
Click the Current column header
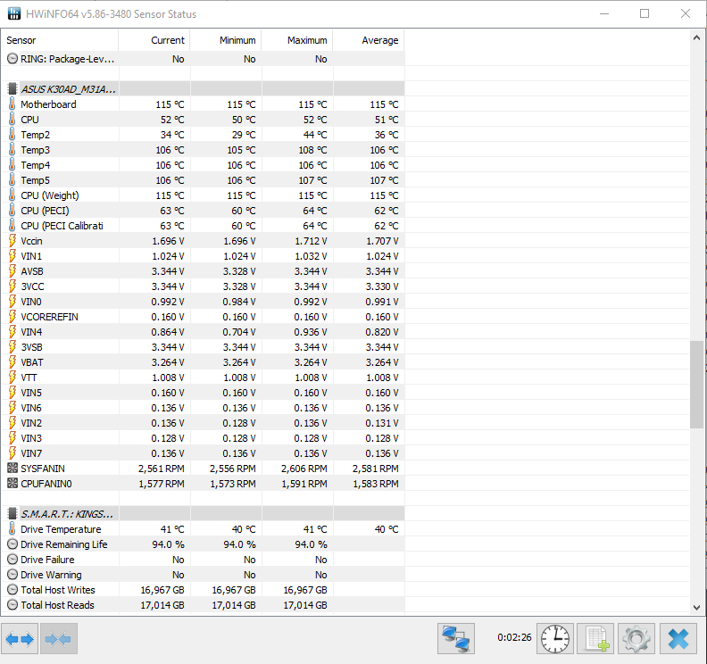pos(154,40)
